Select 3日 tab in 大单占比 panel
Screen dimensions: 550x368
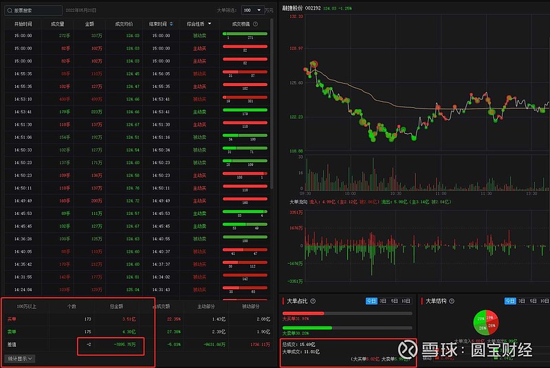coord(383,301)
